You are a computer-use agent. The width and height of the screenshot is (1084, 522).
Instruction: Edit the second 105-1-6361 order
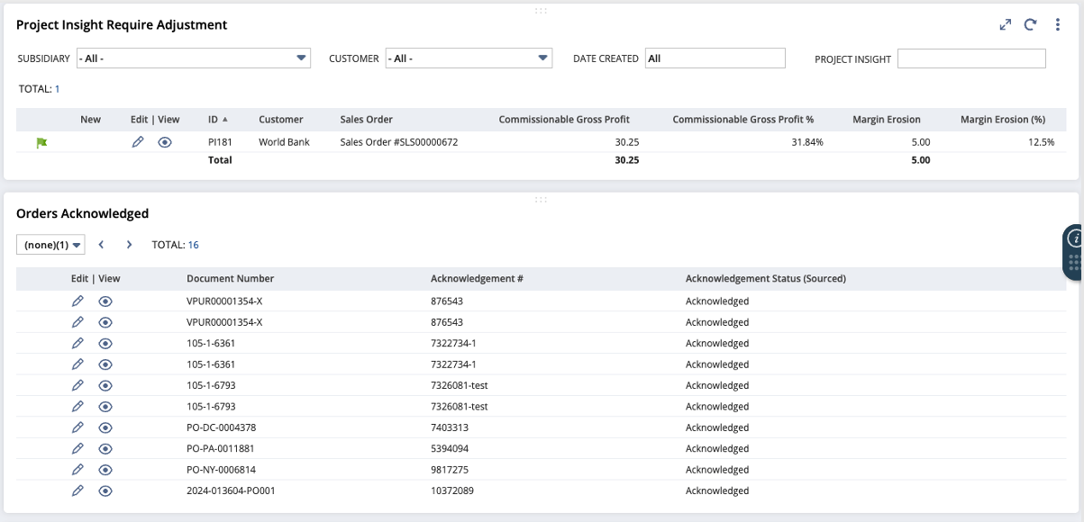(77, 364)
